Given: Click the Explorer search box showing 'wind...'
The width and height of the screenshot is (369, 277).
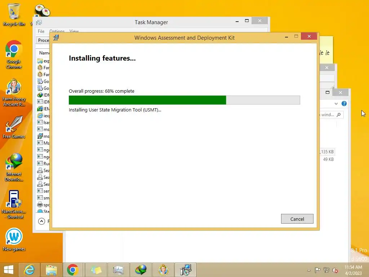Looking at the screenshot, I should point(332,115).
